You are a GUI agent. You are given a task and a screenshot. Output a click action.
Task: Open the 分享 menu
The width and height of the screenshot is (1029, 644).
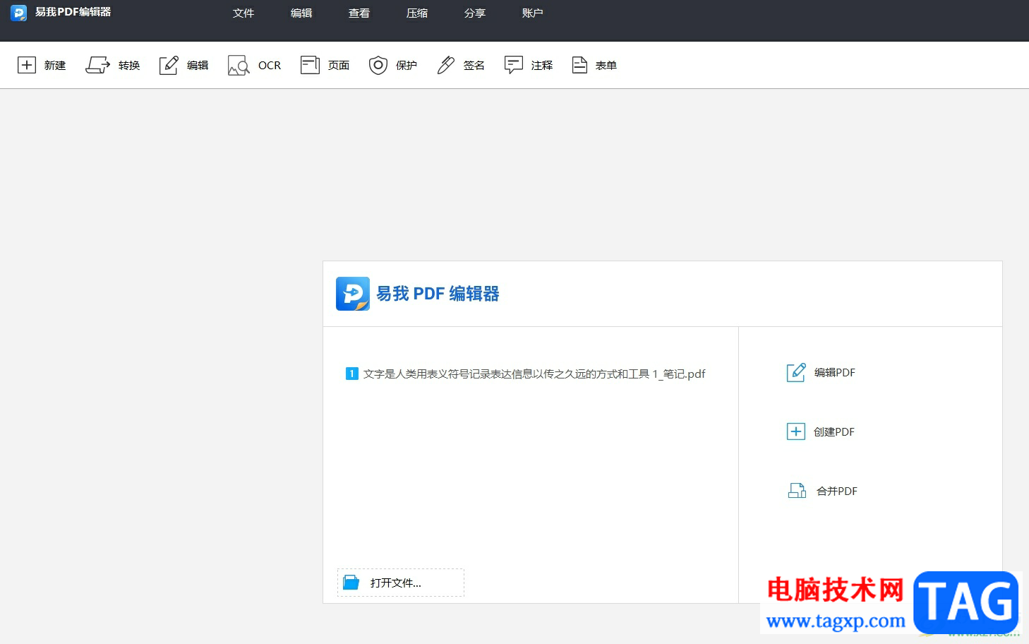point(475,13)
